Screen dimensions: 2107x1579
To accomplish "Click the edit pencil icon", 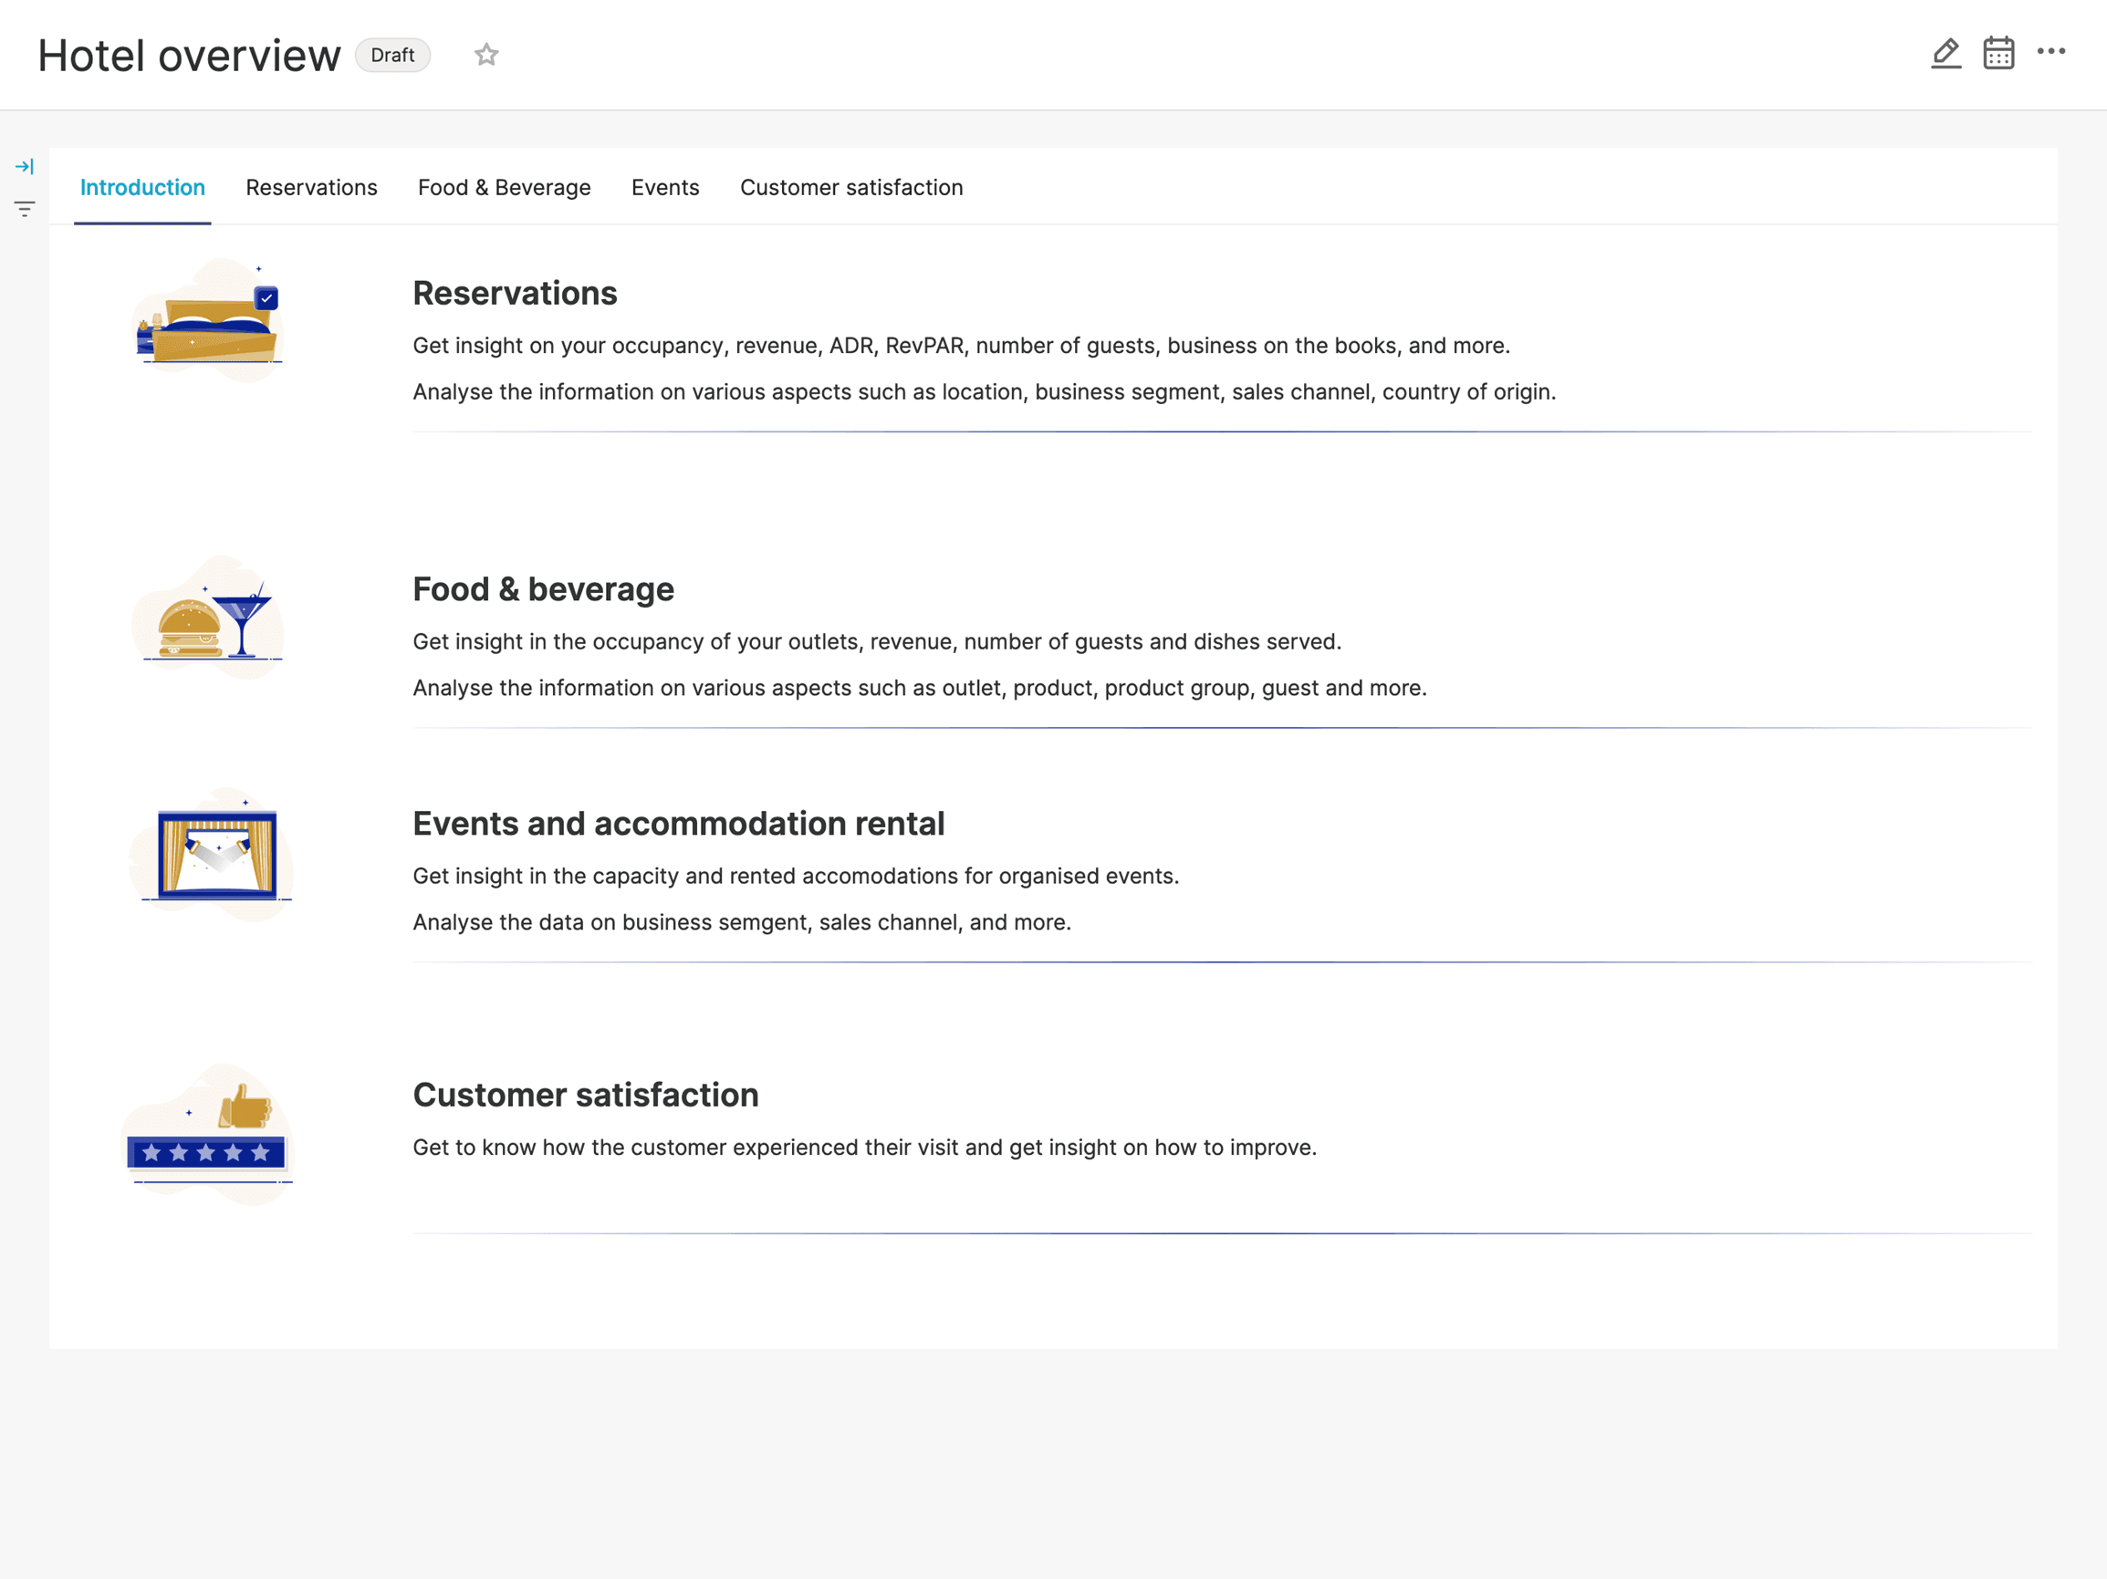I will (x=1945, y=53).
